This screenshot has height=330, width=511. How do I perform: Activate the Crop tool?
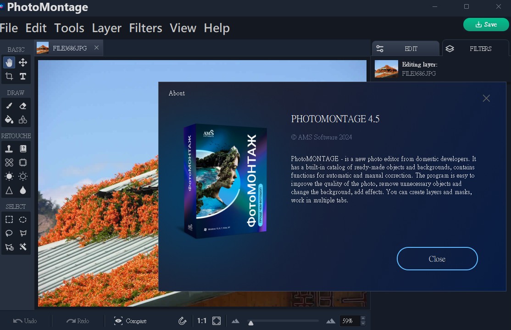pyautogui.click(x=9, y=76)
